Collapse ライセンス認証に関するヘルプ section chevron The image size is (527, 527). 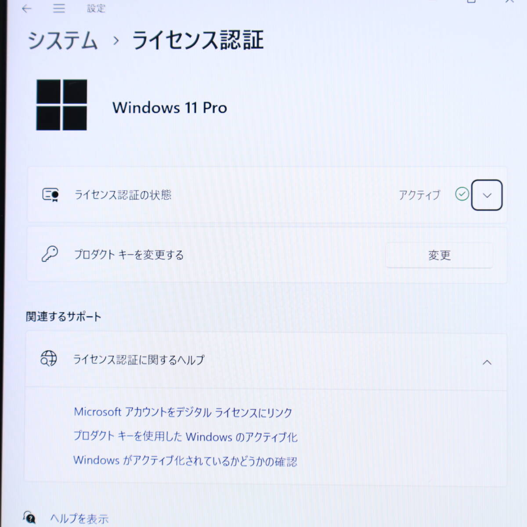click(487, 362)
